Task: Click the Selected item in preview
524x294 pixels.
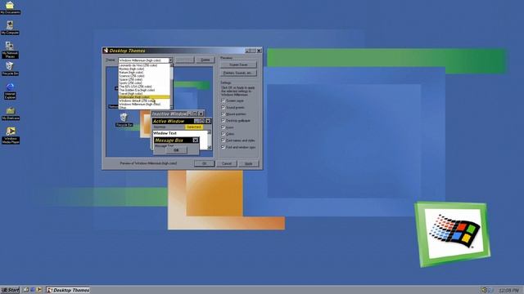Action: tap(194, 127)
